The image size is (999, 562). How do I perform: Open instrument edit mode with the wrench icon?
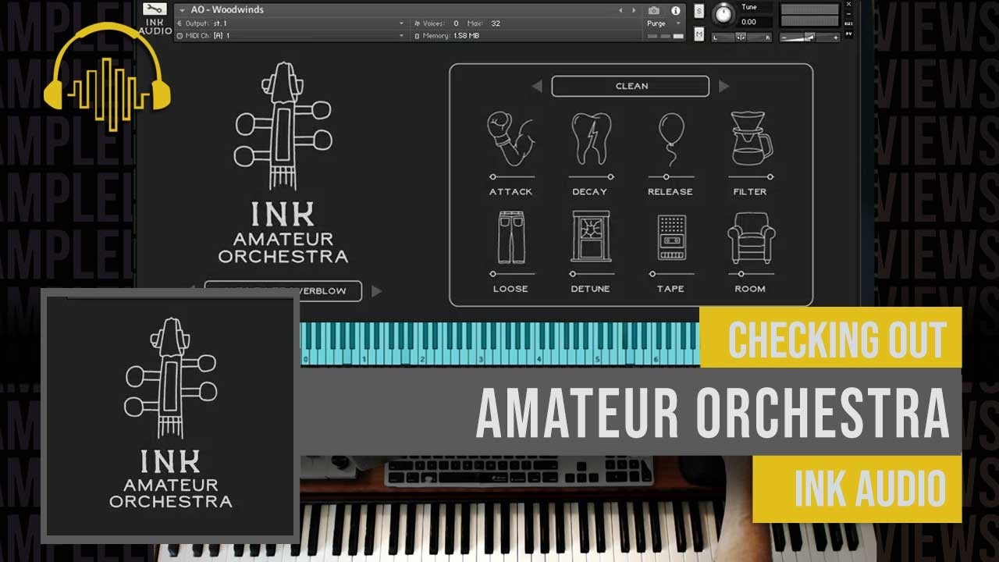click(x=155, y=9)
